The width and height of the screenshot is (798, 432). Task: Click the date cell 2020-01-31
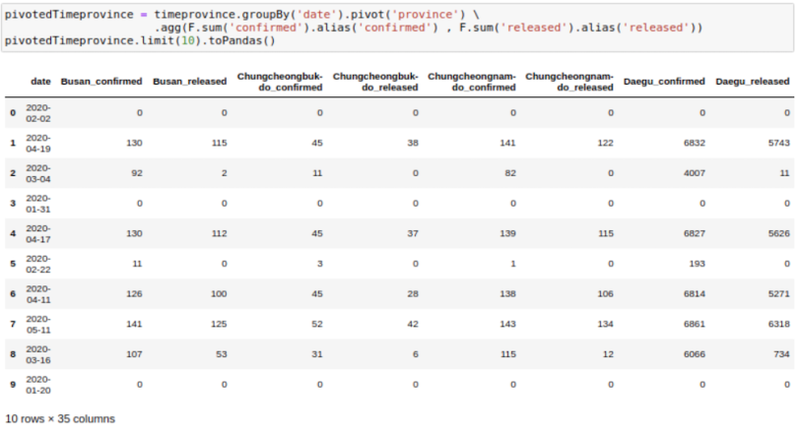38,204
